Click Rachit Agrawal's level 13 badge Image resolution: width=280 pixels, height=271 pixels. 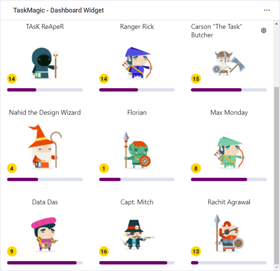point(196,251)
